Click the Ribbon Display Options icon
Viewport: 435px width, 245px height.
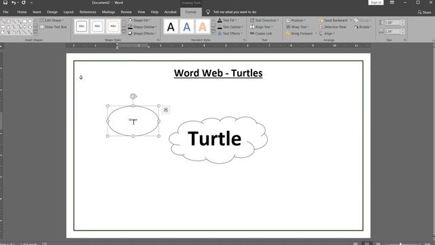(391, 3)
